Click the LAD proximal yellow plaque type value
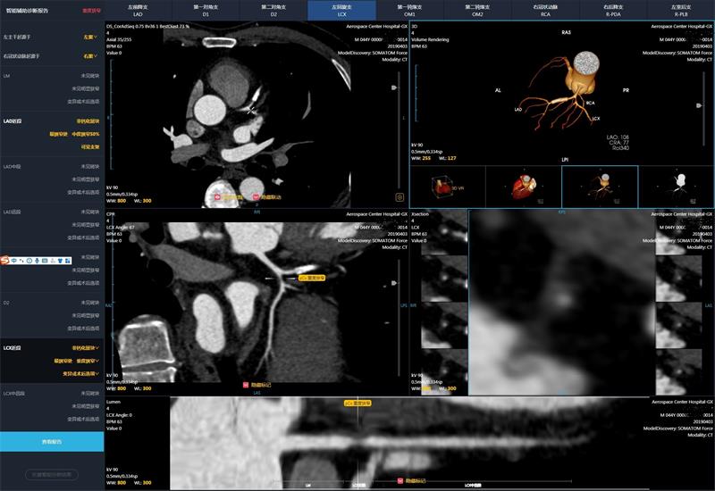The width and height of the screenshot is (715, 491). (x=88, y=121)
